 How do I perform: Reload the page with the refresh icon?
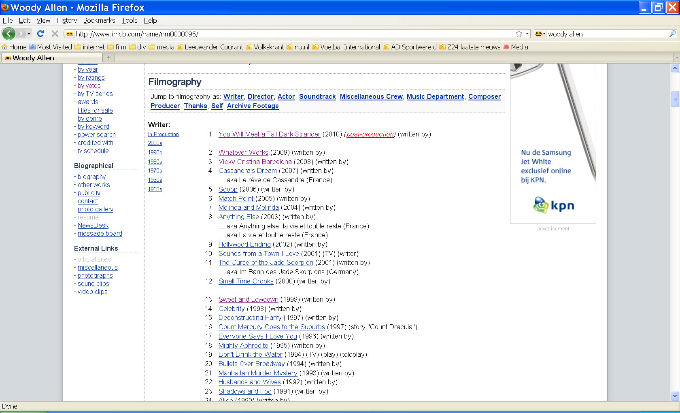(x=40, y=34)
